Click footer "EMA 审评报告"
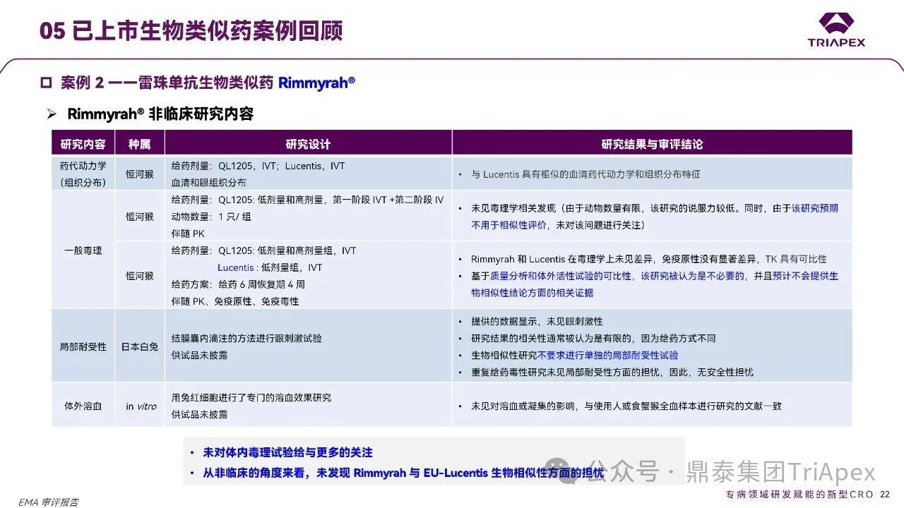Image resolution: width=904 pixels, height=508 pixels. coord(49,502)
